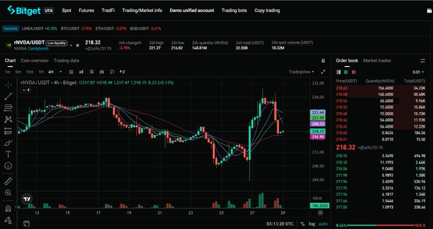Show both buy and sell orders view

339,72
